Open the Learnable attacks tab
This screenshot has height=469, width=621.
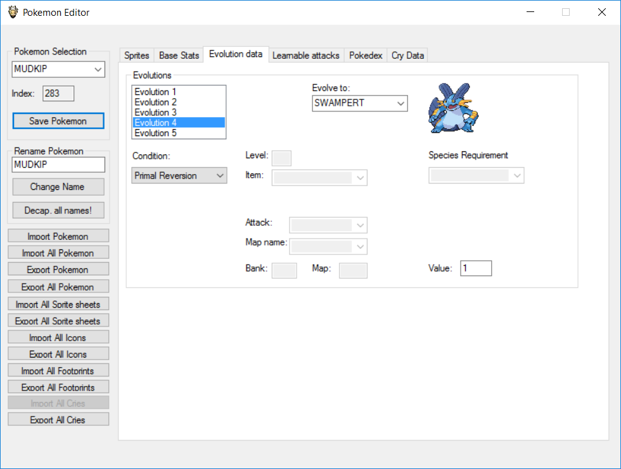coord(305,55)
